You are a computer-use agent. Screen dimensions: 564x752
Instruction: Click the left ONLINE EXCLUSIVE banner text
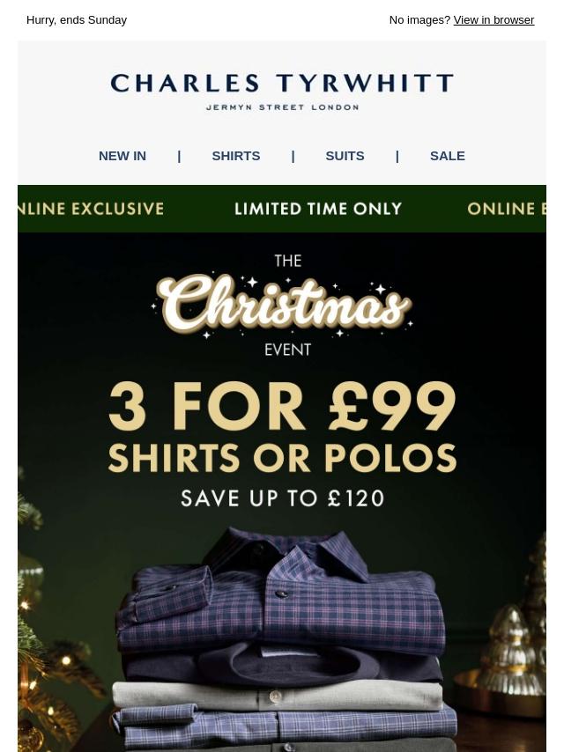pos(91,209)
